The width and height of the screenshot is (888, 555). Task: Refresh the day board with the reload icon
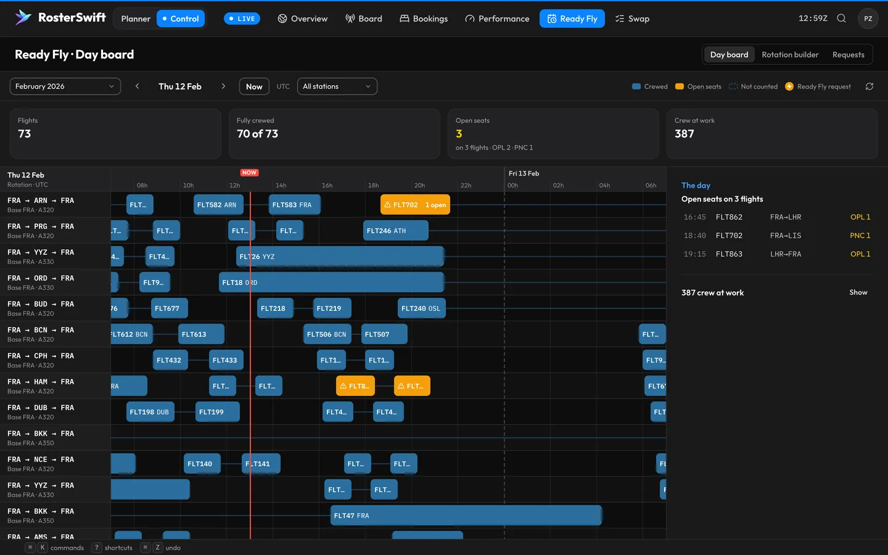pos(869,86)
